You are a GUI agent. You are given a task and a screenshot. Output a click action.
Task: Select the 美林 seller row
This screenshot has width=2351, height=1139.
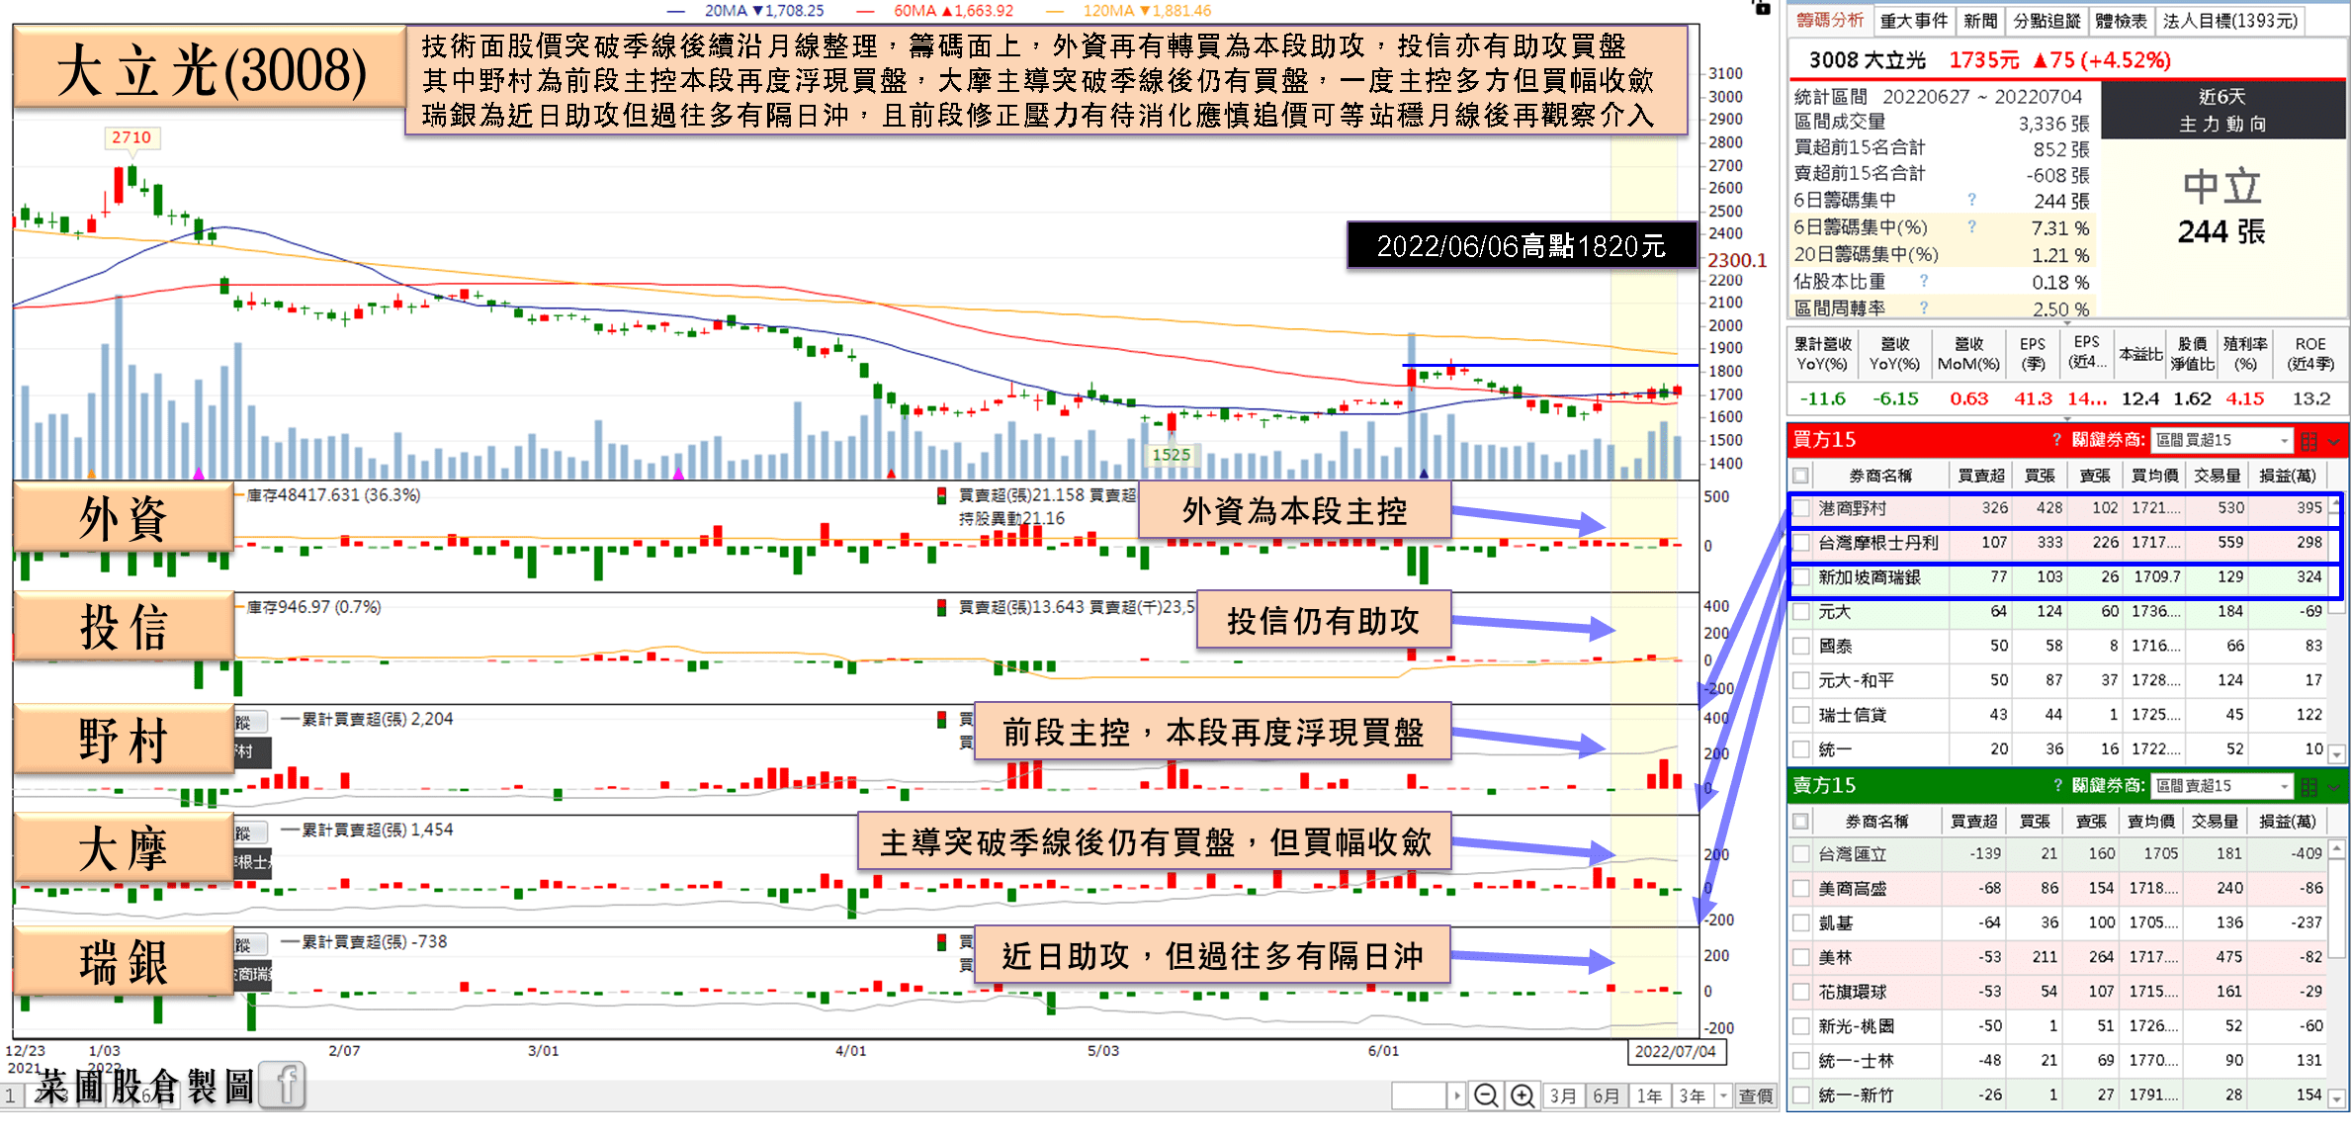[2057, 957]
